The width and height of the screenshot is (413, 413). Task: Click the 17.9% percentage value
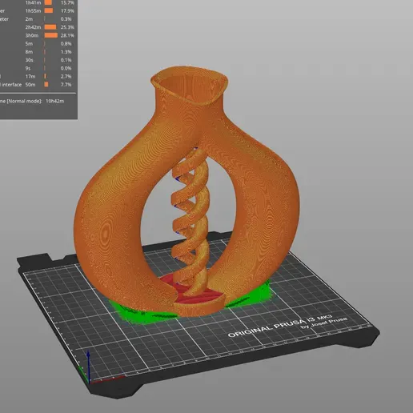coord(67,11)
